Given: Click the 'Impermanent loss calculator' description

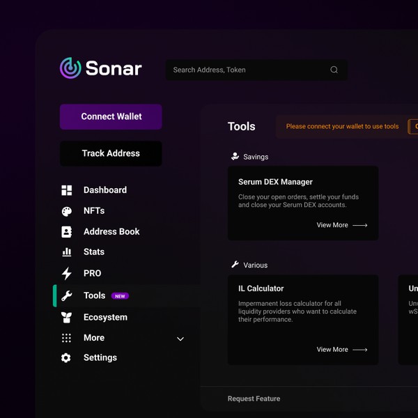Looking at the screenshot, I should click(x=297, y=311).
